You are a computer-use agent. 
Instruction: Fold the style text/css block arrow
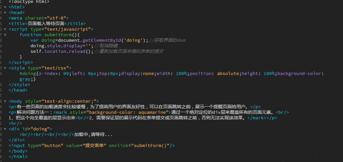pos(5,68)
